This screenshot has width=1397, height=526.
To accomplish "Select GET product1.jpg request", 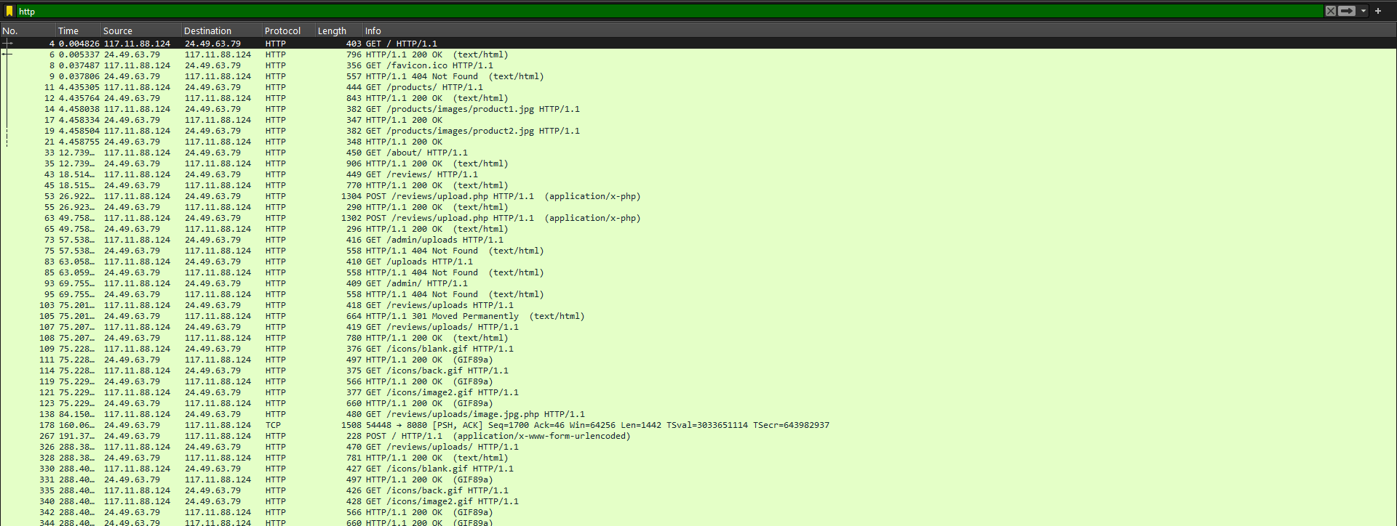I will 698,109.
